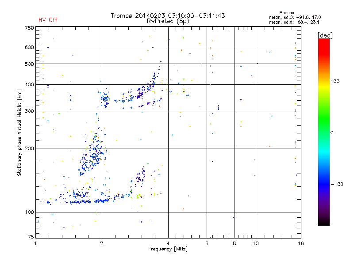Click the x-axis tick label '1'

click(35, 243)
